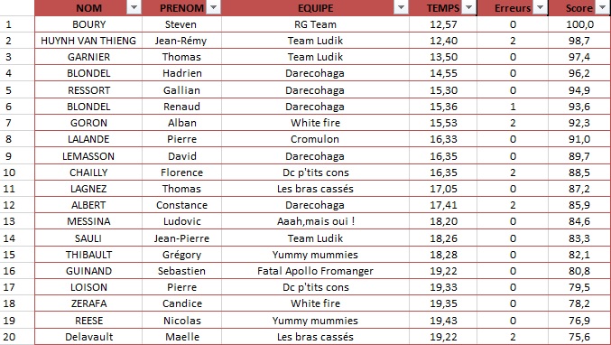
Task: Select the HUYNH VAN THIENG cell
Action: (88, 41)
